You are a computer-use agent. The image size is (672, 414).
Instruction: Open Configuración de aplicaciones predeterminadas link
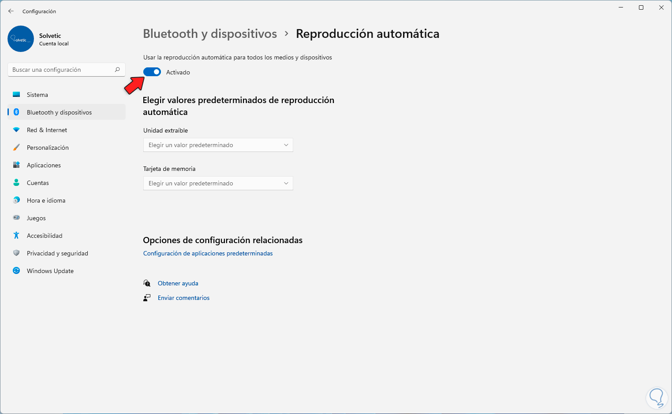tap(208, 253)
